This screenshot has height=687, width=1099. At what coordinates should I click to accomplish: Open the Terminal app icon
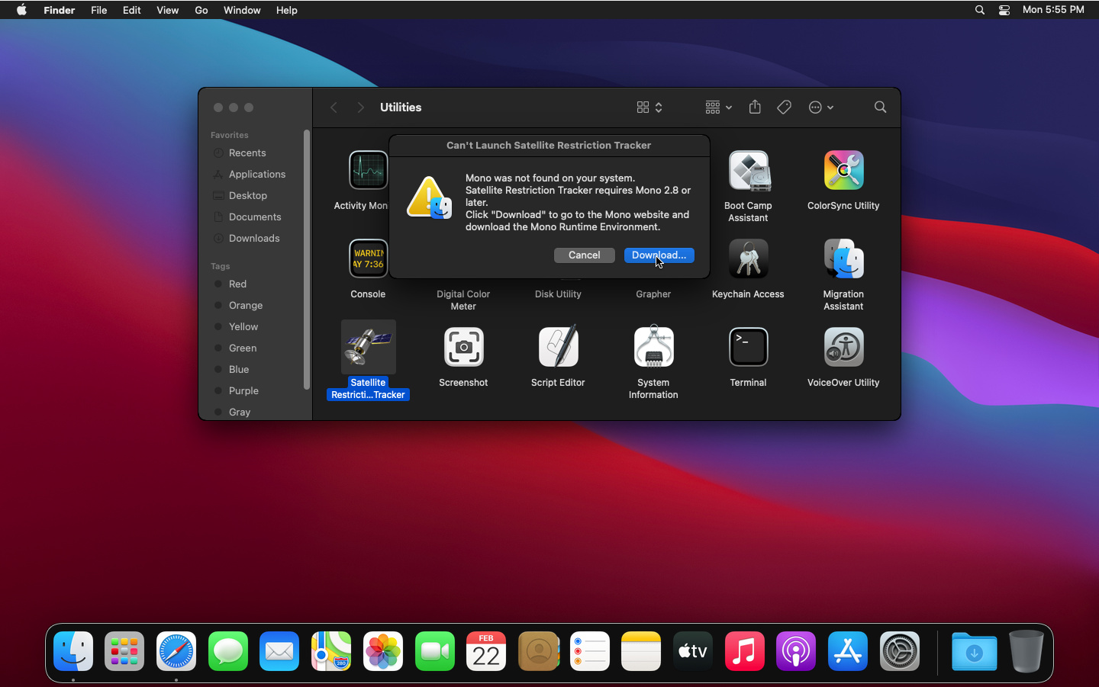[748, 348]
